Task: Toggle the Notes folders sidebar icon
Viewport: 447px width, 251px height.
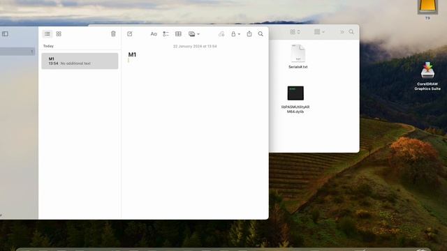Action: click(x=5, y=34)
